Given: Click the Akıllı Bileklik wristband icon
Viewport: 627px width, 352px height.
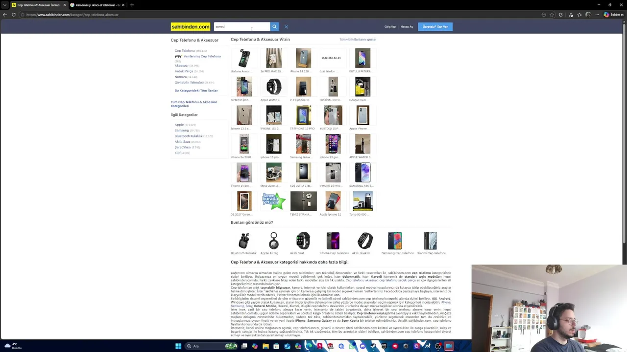Looking at the screenshot, I should click(x=365, y=241).
